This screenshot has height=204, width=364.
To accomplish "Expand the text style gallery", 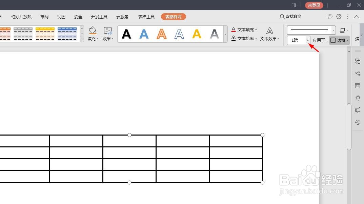I will coord(225,34).
